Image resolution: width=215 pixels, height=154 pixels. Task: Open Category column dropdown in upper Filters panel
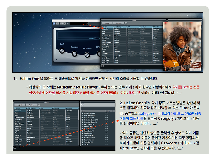(x=113, y=27)
